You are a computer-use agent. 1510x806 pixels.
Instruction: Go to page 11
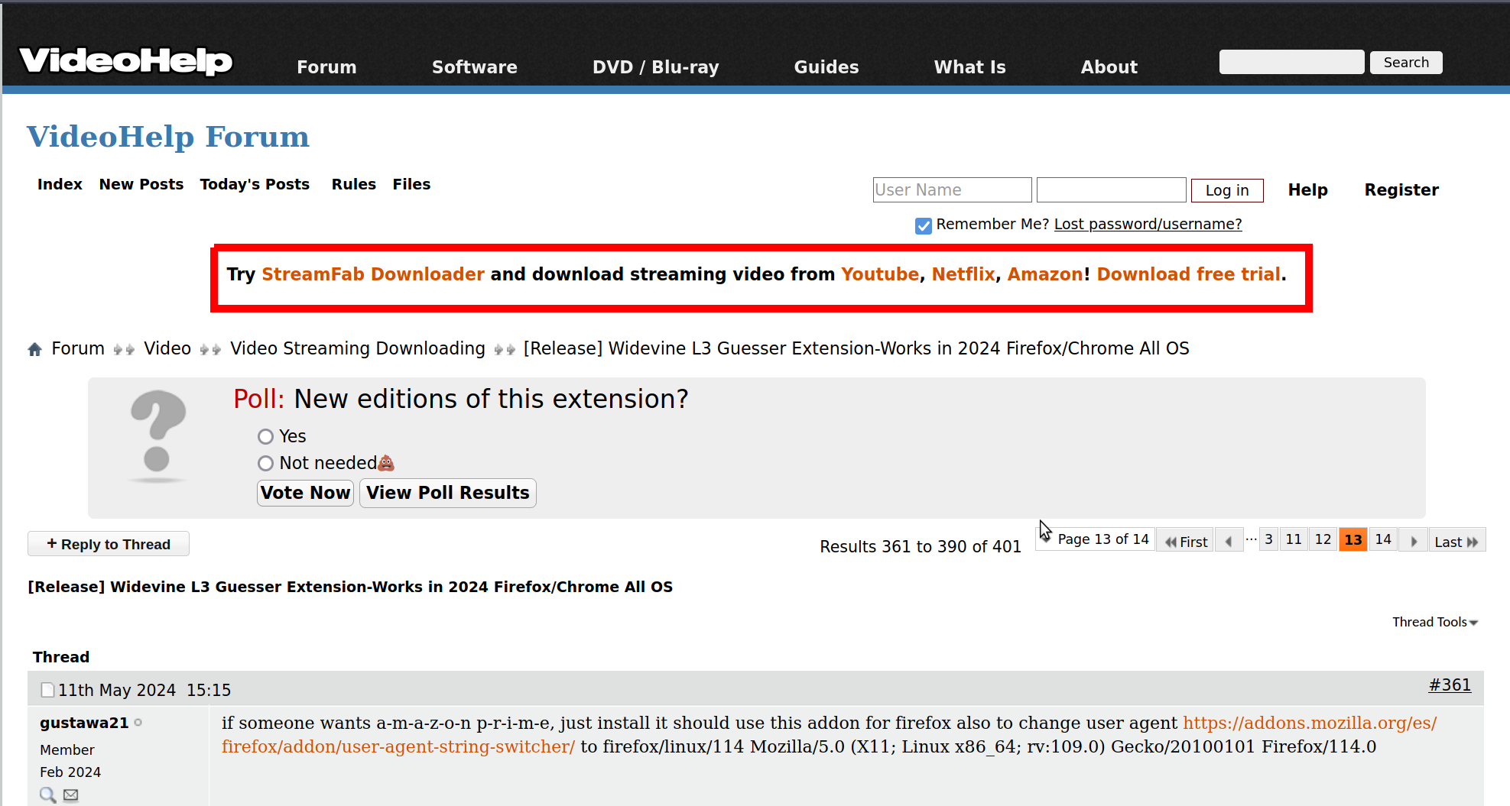click(x=1294, y=539)
